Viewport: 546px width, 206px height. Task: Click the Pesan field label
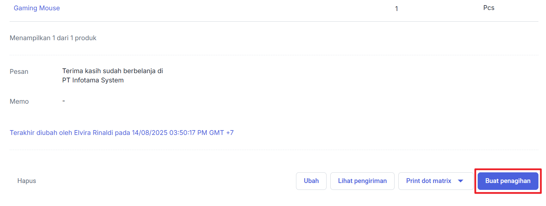pyautogui.click(x=19, y=72)
